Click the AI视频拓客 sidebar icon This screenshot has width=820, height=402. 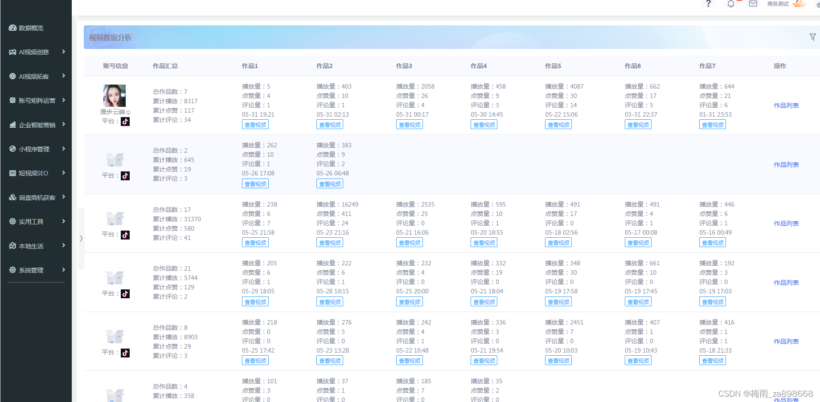pyautogui.click(x=12, y=76)
